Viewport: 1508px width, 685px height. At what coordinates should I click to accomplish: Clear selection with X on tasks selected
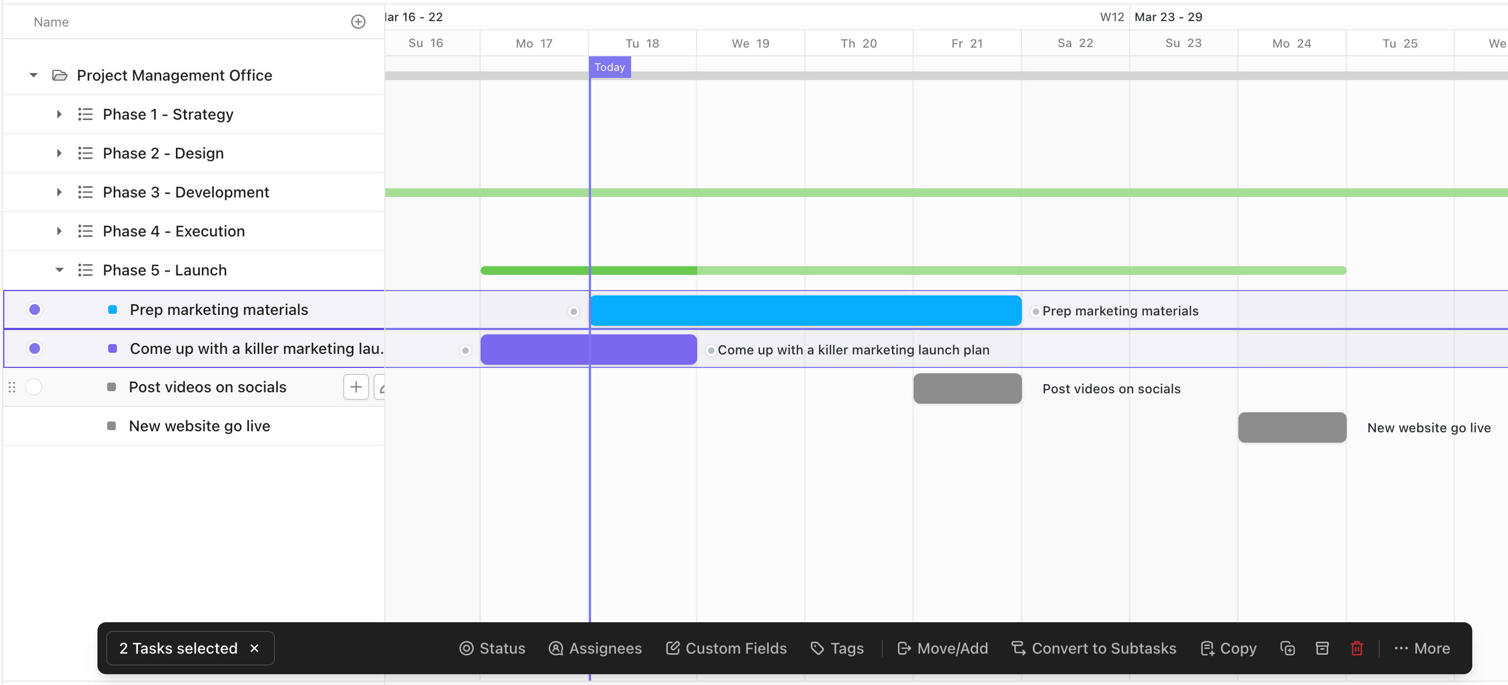[254, 648]
